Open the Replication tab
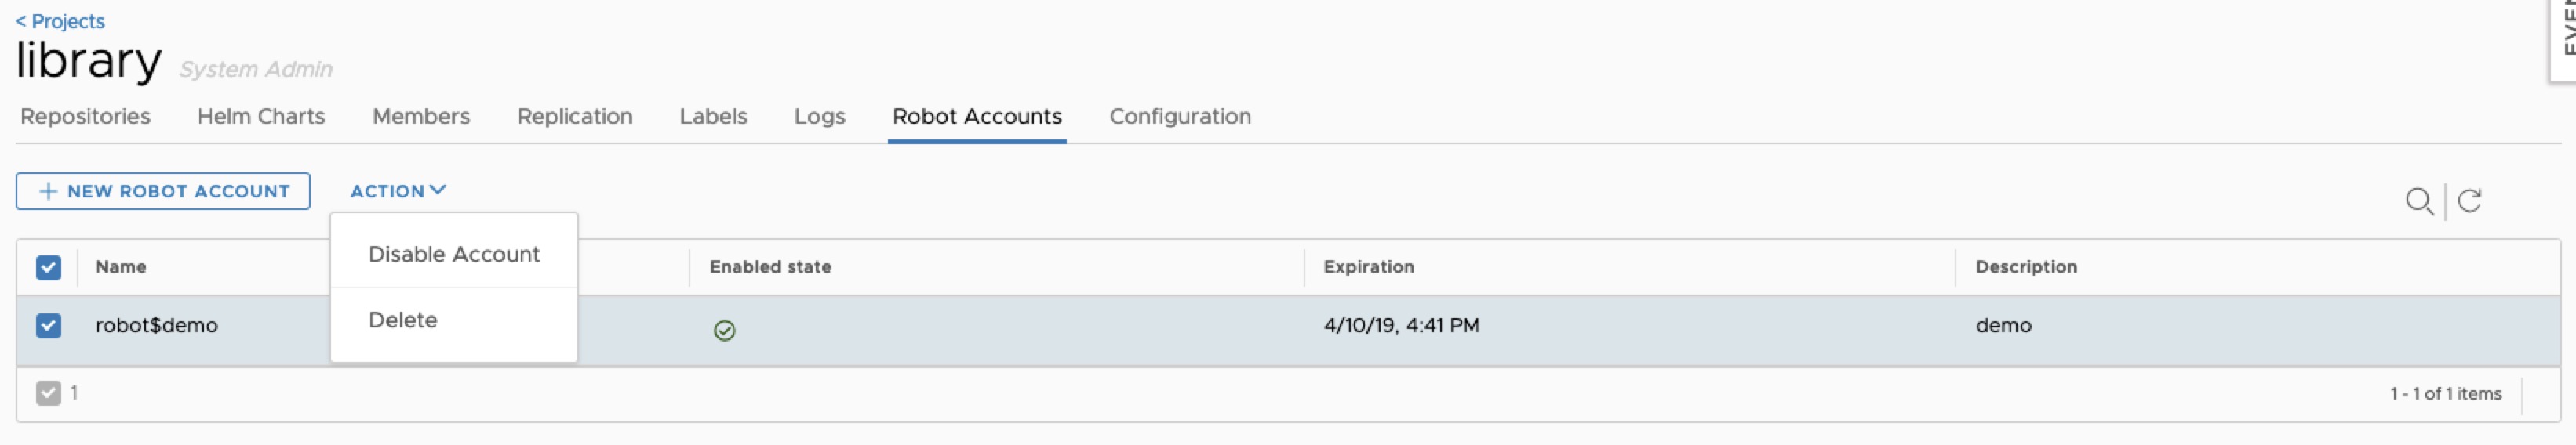This screenshot has height=445, width=2576. (x=575, y=117)
